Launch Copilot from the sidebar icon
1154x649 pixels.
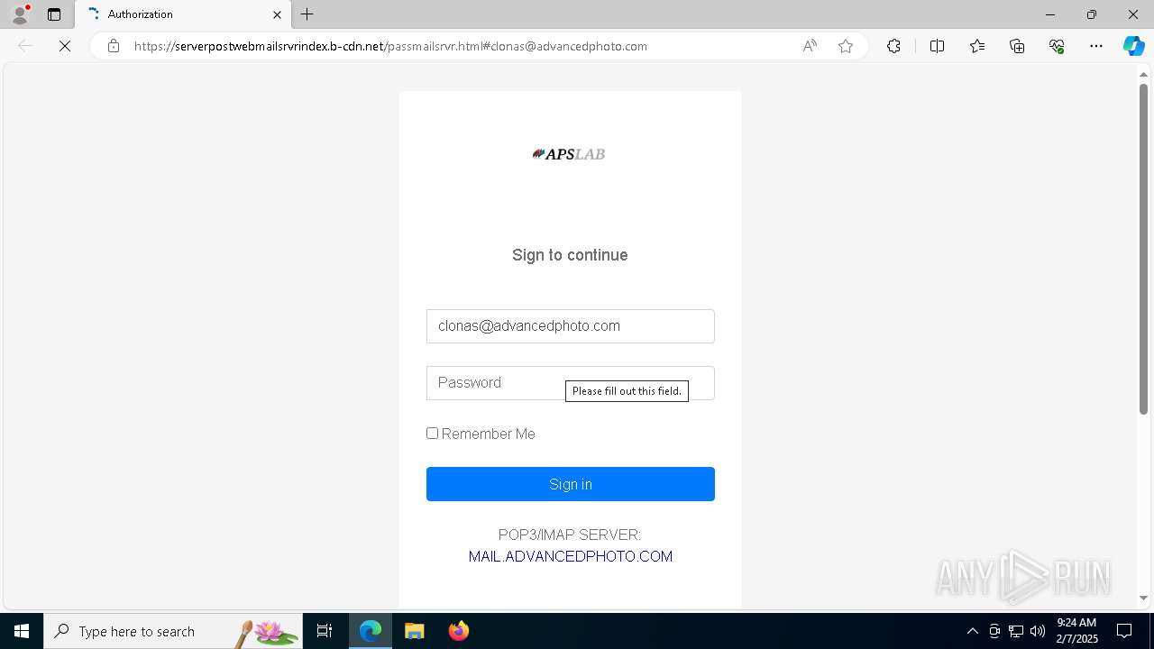tap(1133, 46)
